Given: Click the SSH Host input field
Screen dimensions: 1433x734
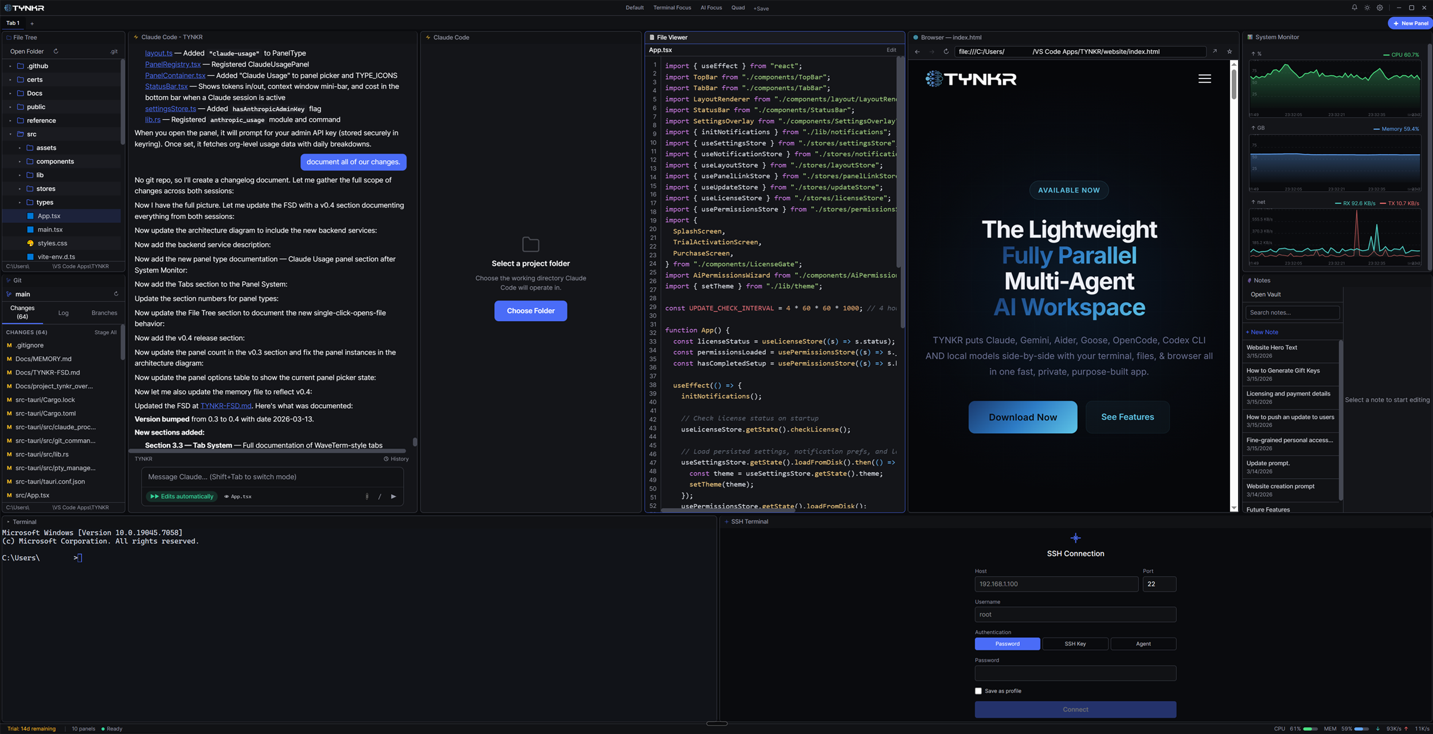Looking at the screenshot, I should point(1056,584).
